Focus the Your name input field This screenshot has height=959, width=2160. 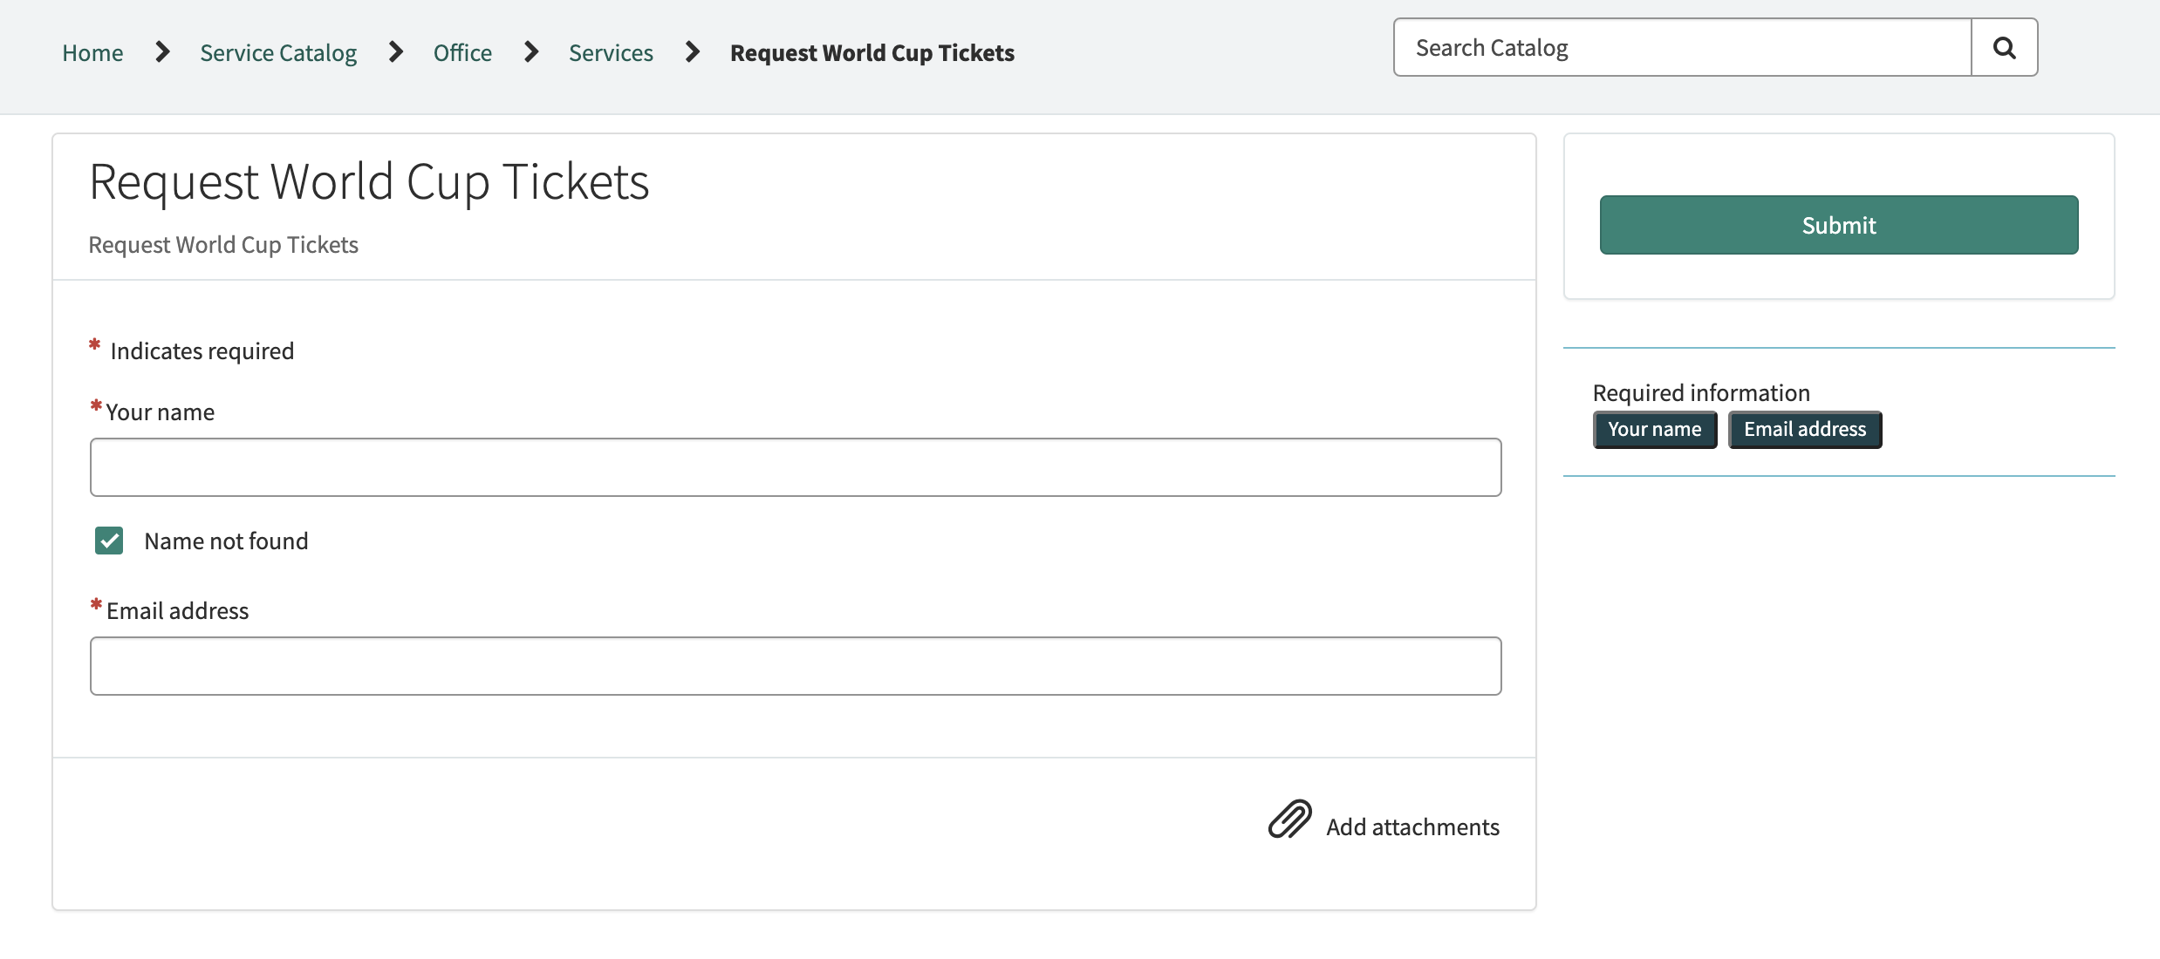795,467
